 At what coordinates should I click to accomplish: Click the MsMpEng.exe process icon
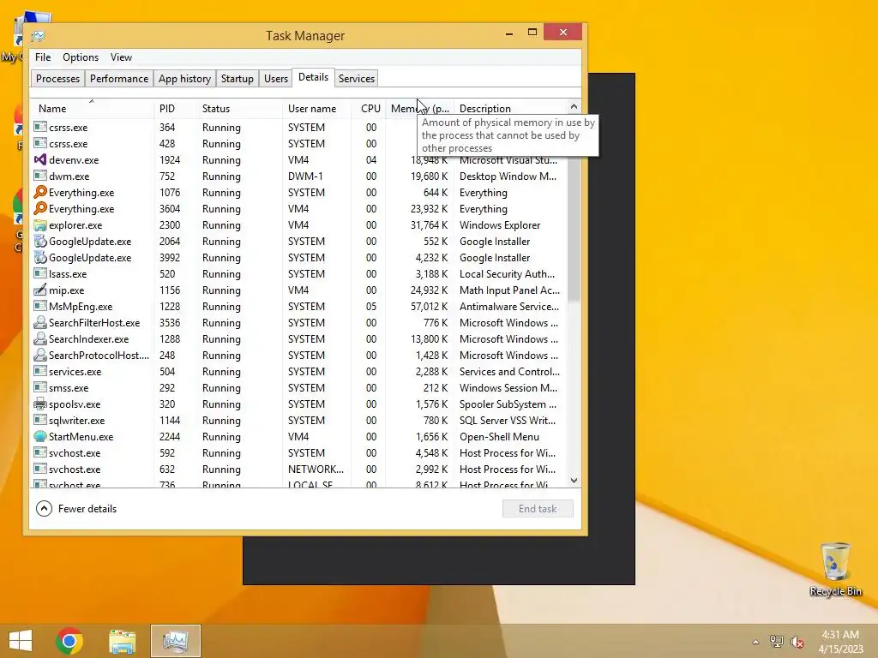[39, 306]
